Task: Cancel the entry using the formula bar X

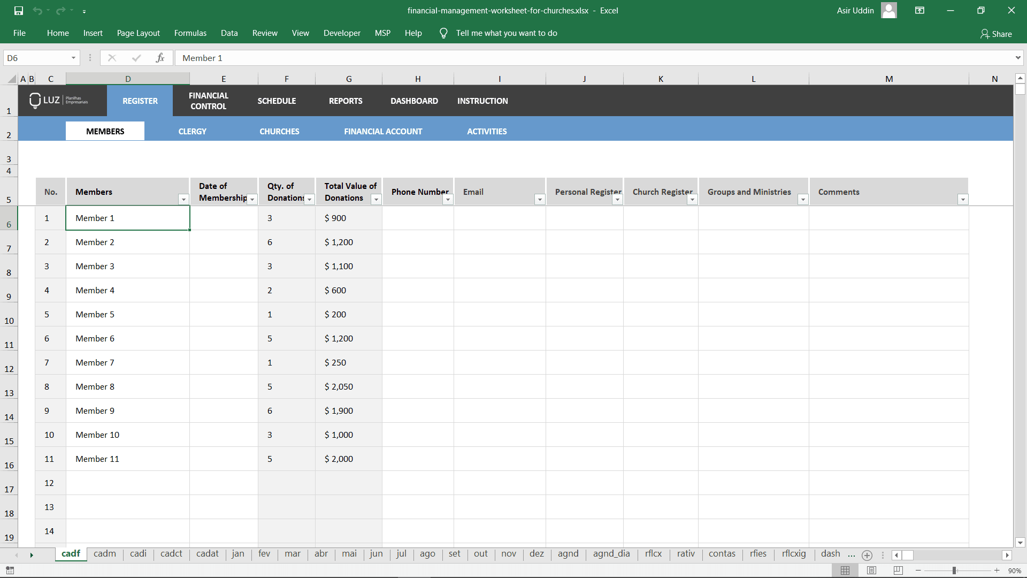Action: [112, 57]
